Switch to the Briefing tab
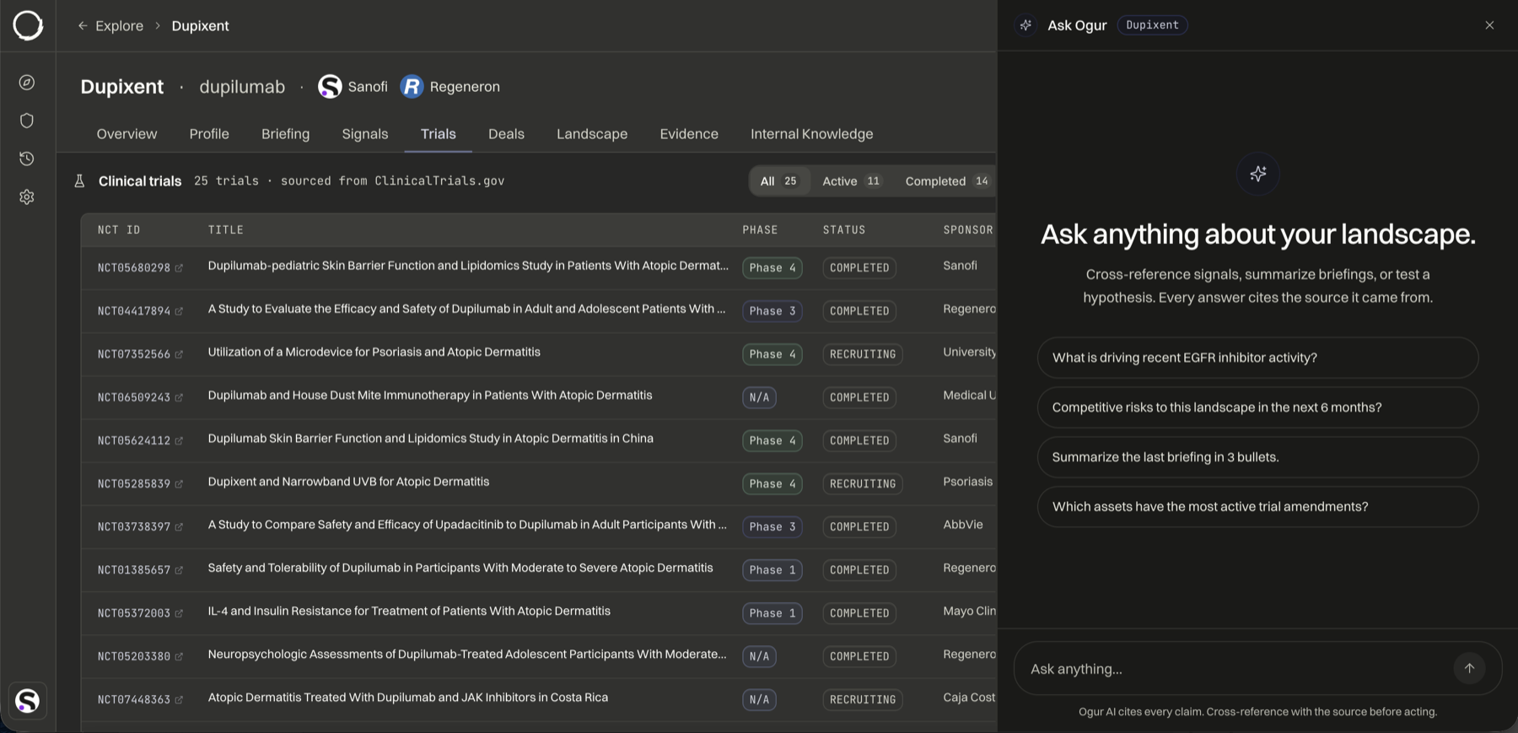The width and height of the screenshot is (1518, 733). pyautogui.click(x=285, y=134)
